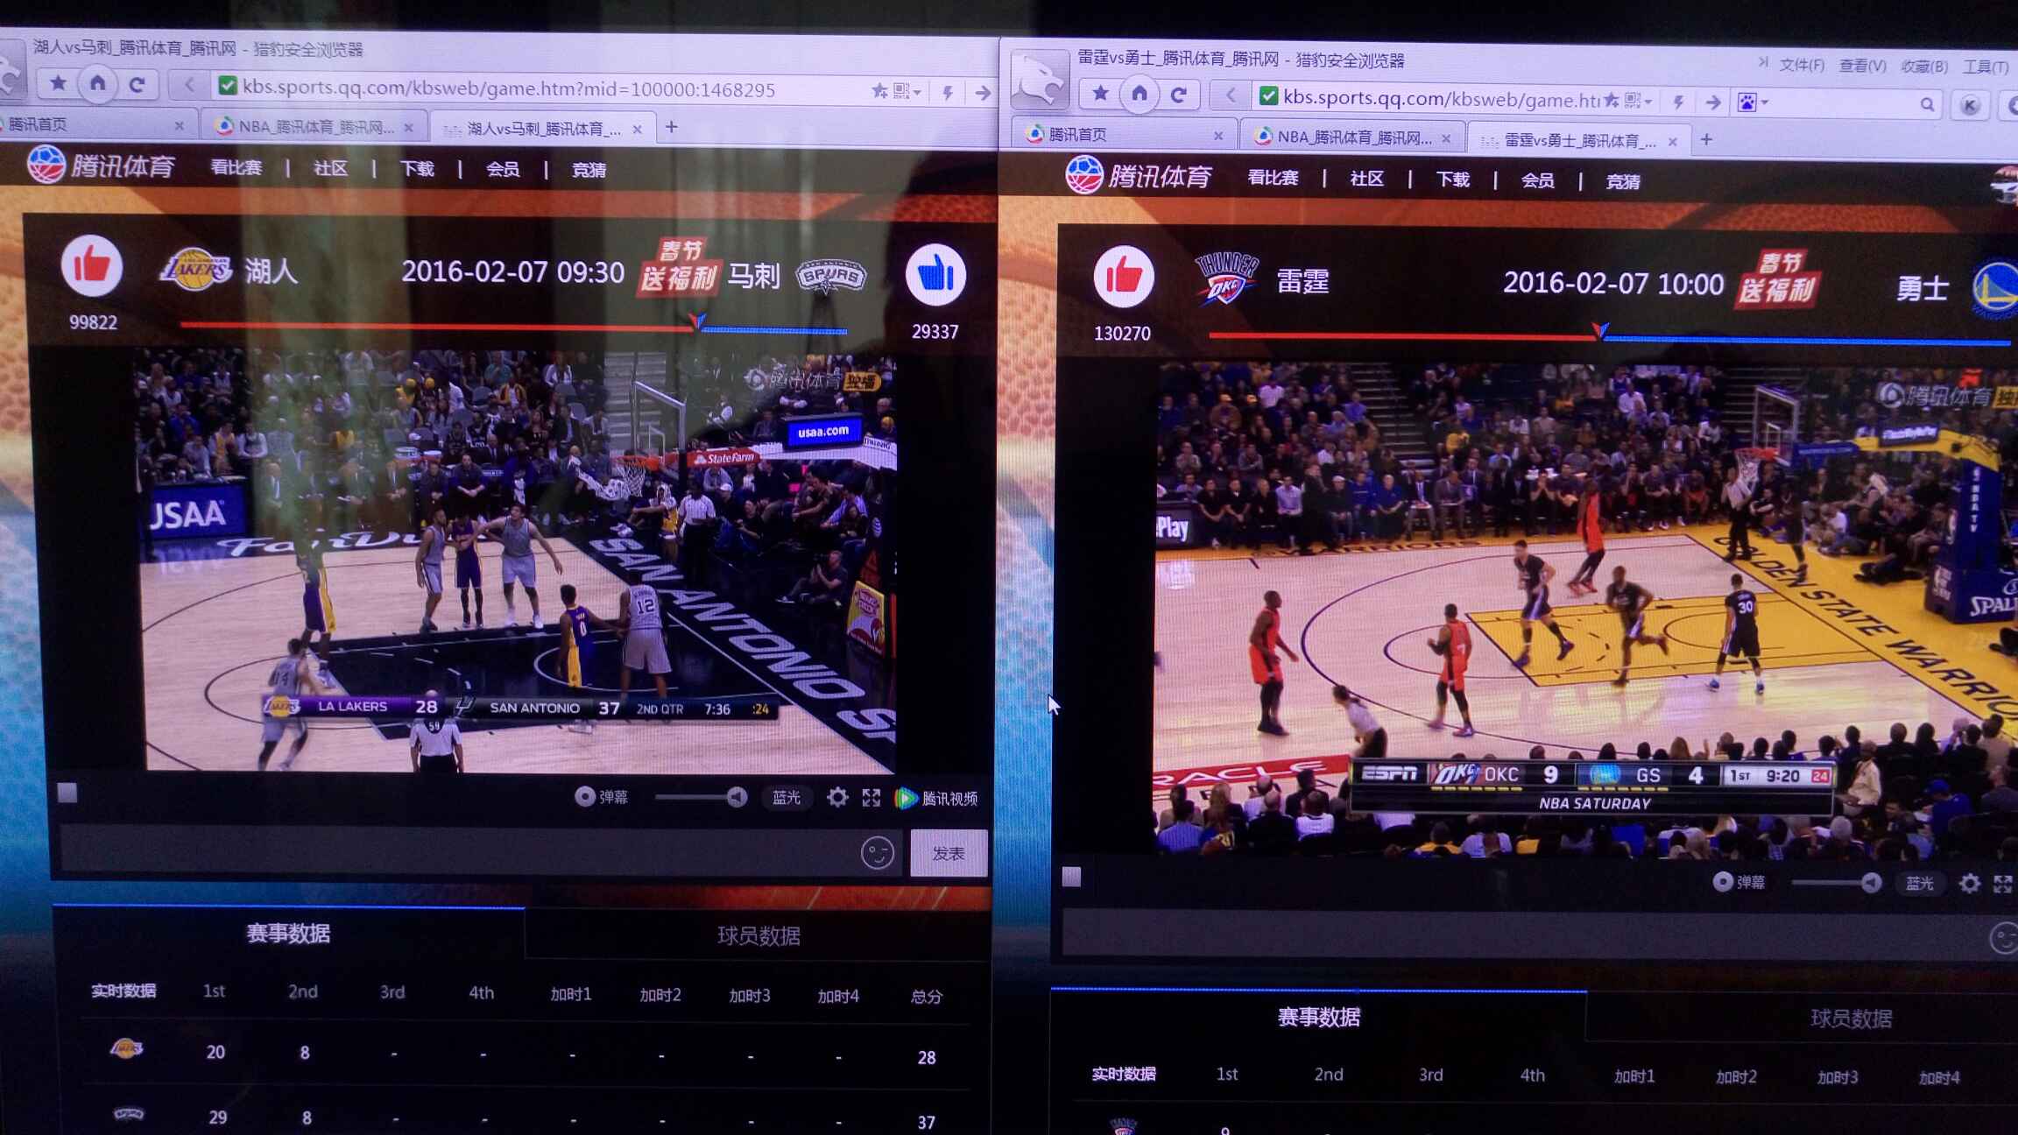2018x1135 pixels.
Task: Click 看比赛 link in left navigation bar
Action: pos(236,168)
